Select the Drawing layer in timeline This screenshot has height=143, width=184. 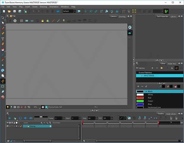pos(36,126)
